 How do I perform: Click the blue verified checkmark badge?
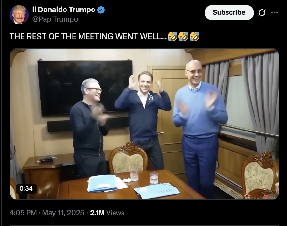point(101,10)
